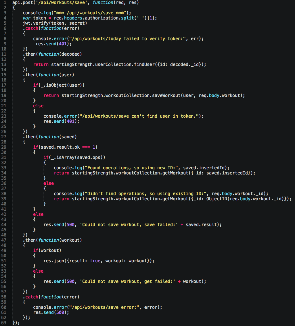295x326 pixels.
Task: Click line number 63 in the gutter
Action: (x=4, y=323)
